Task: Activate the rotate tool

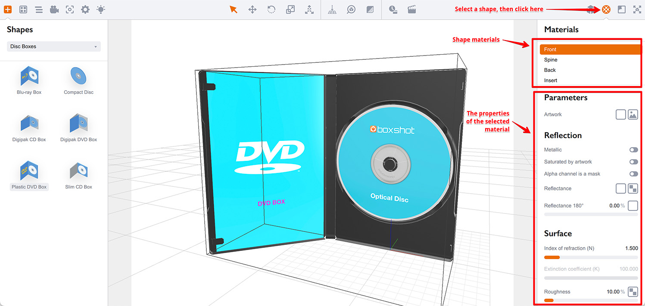Action: 271,9
